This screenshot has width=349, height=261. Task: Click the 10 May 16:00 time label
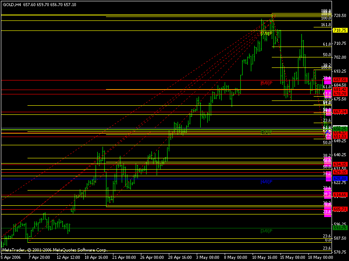tap(265, 258)
